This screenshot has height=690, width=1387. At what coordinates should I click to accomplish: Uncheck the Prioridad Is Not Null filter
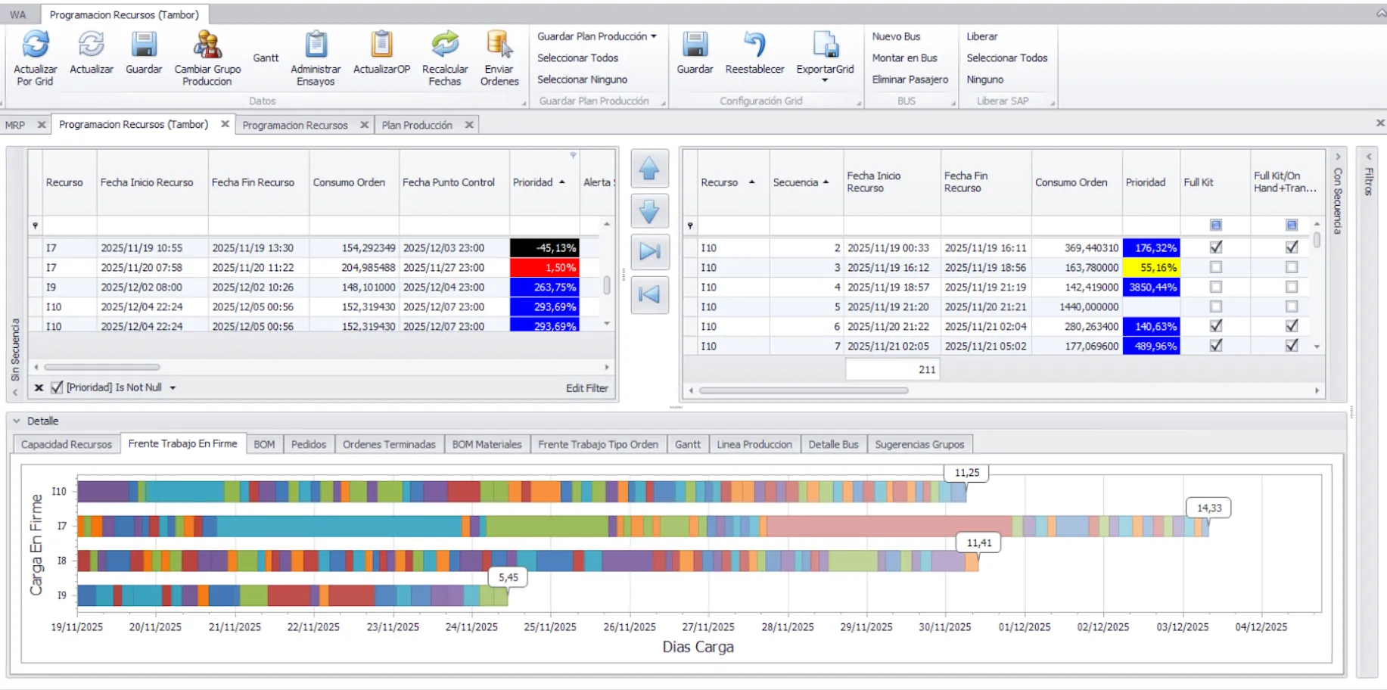tap(57, 387)
